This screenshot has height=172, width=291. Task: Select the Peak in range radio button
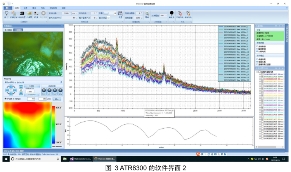tap(5, 99)
